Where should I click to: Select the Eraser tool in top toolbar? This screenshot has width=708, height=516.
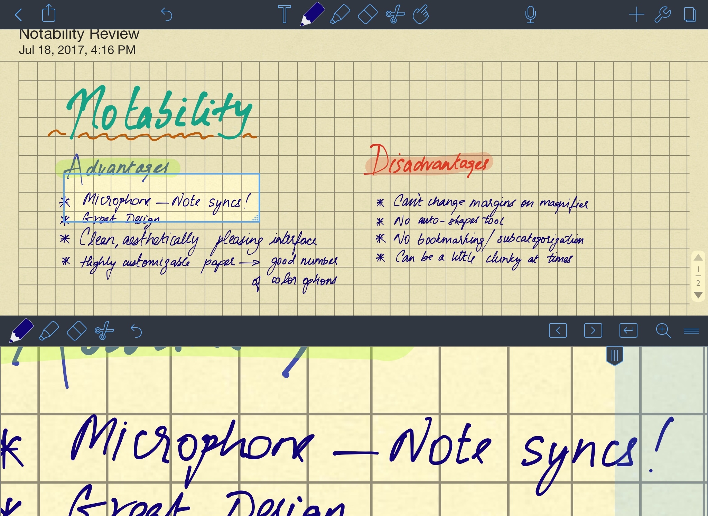[x=367, y=15]
